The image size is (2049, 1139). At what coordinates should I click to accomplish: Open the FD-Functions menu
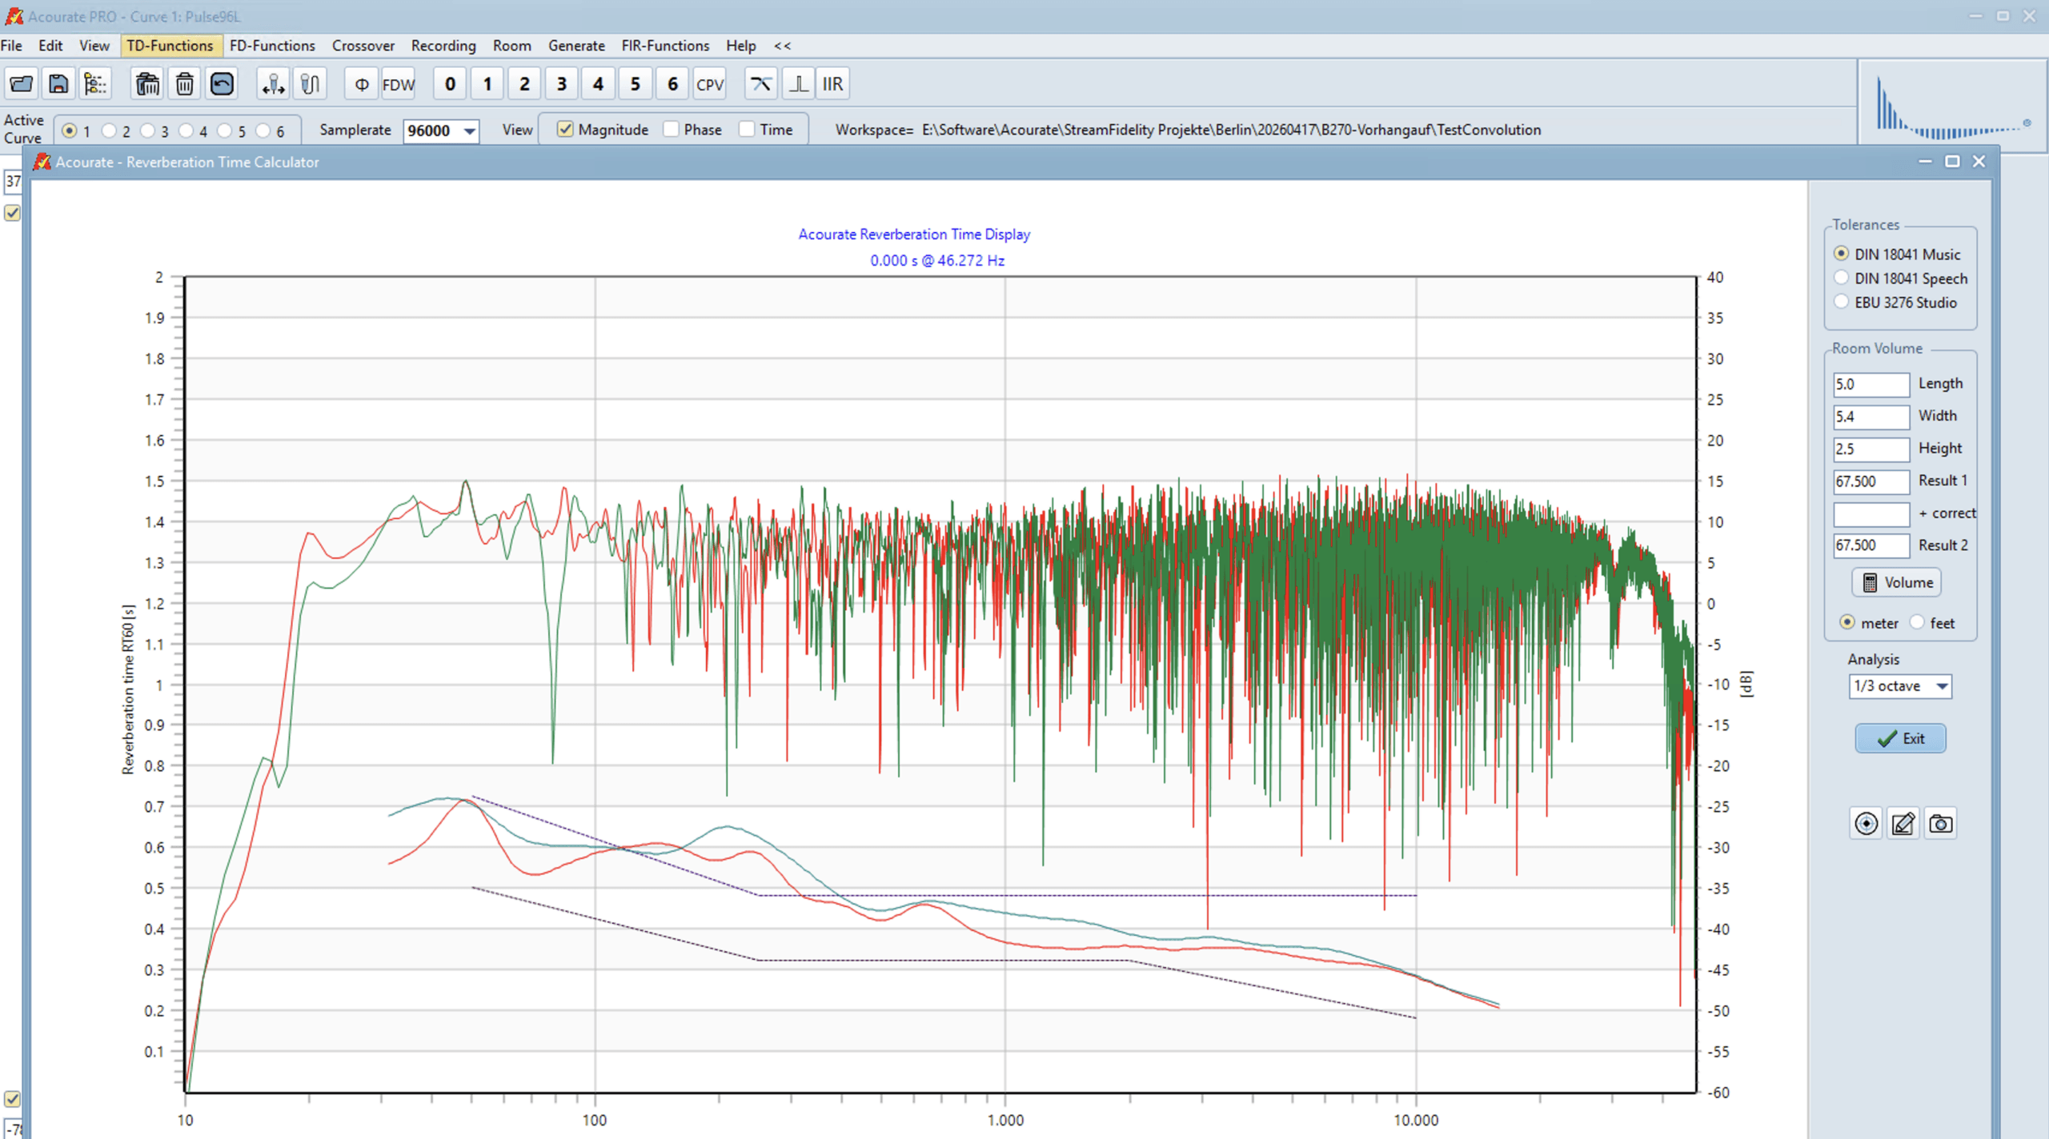[272, 46]
